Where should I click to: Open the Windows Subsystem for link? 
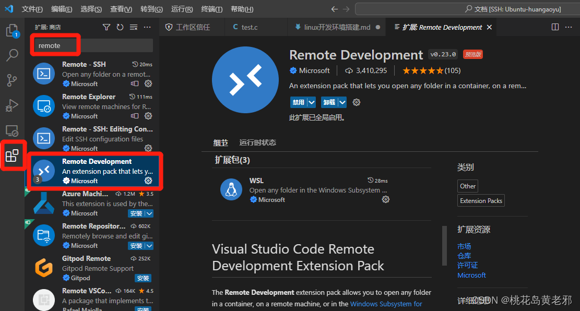pos(386,304)
